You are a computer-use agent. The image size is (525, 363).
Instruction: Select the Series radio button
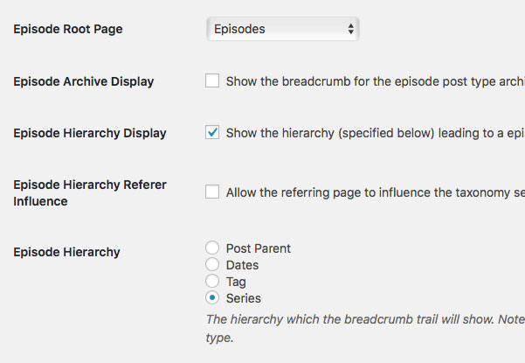point(212,297)
